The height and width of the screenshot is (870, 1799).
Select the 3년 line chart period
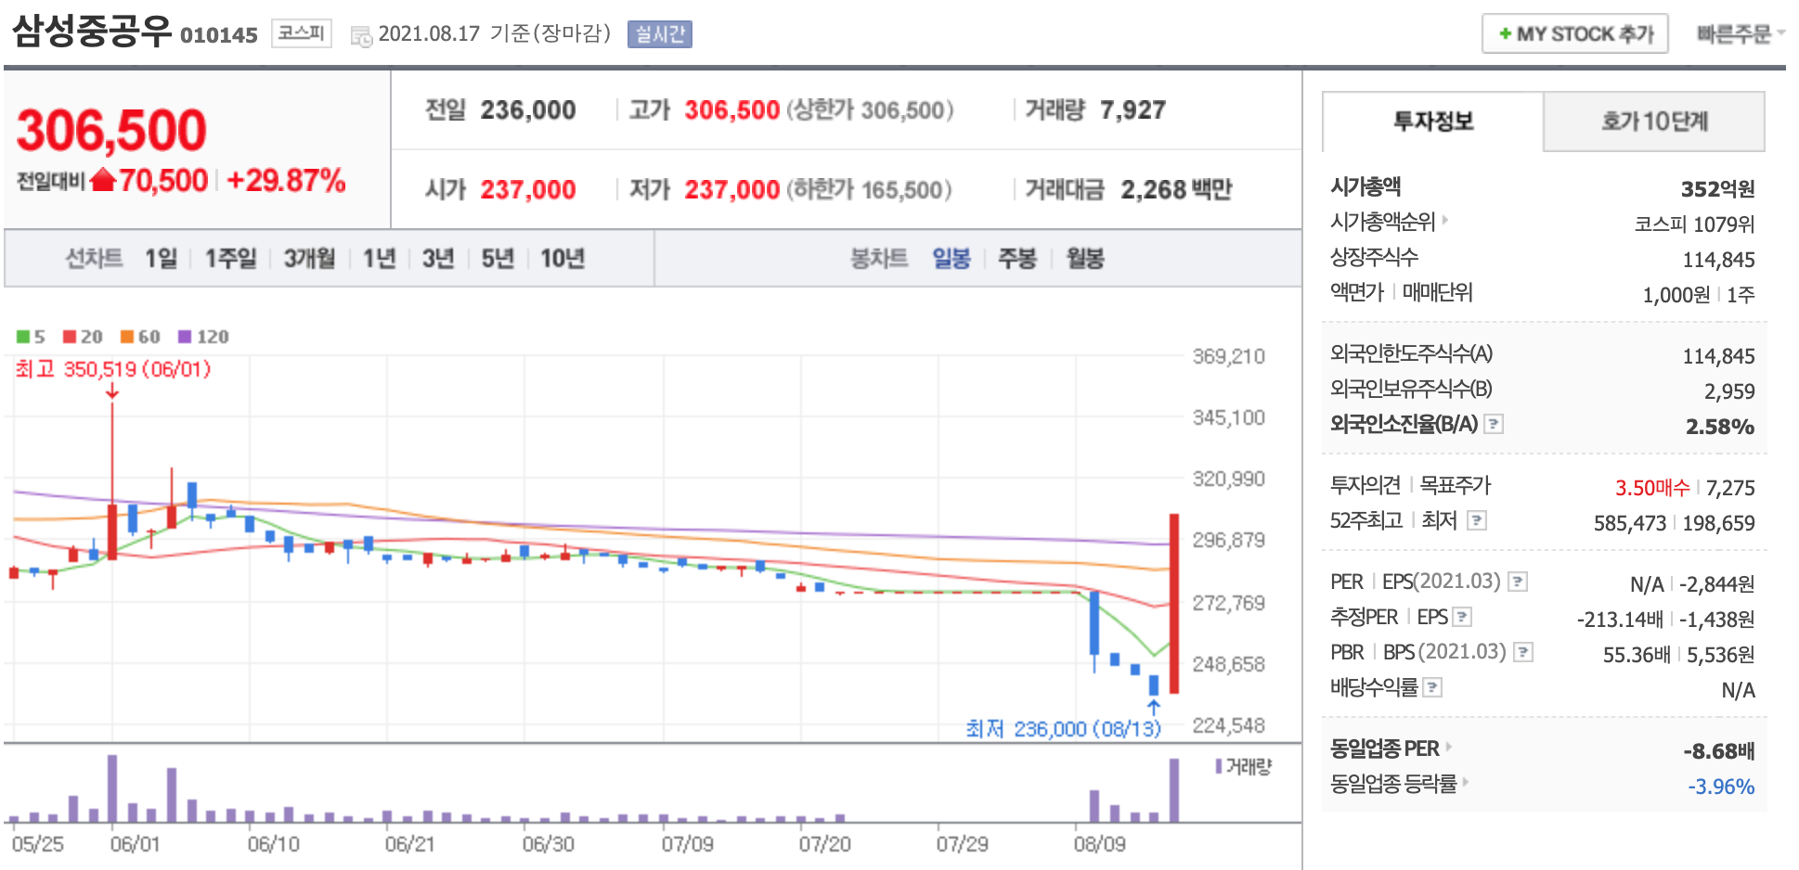click(x=438, y=258)
